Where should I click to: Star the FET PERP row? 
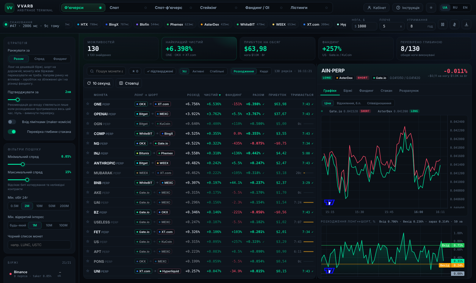(88, 232)
